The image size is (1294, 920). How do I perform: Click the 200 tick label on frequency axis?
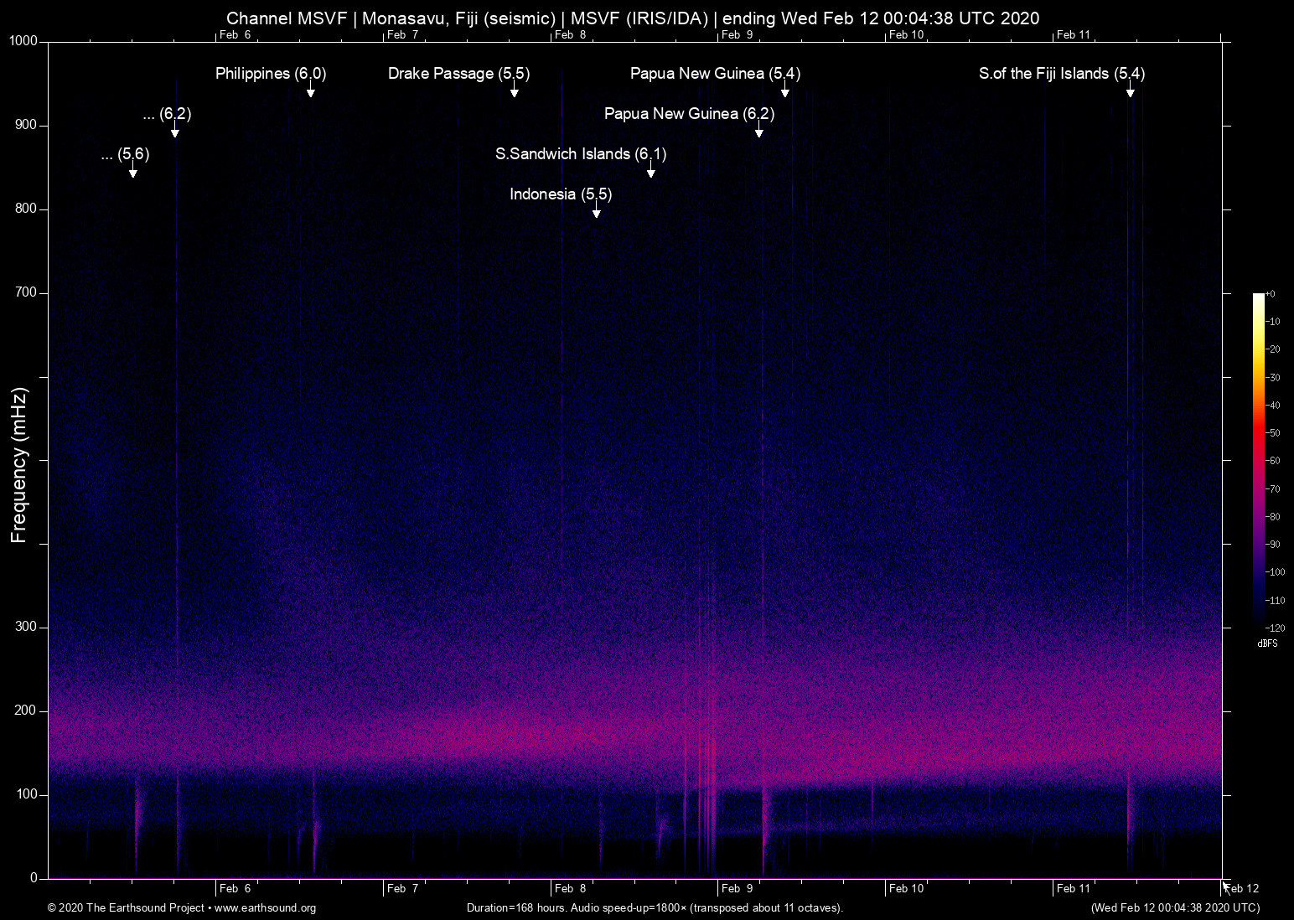click(x=26, y=711)
